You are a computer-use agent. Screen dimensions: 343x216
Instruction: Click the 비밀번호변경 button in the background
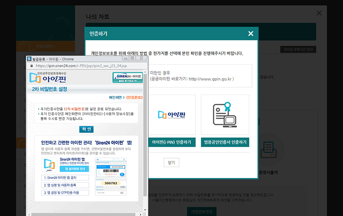(x=201, y=212)
